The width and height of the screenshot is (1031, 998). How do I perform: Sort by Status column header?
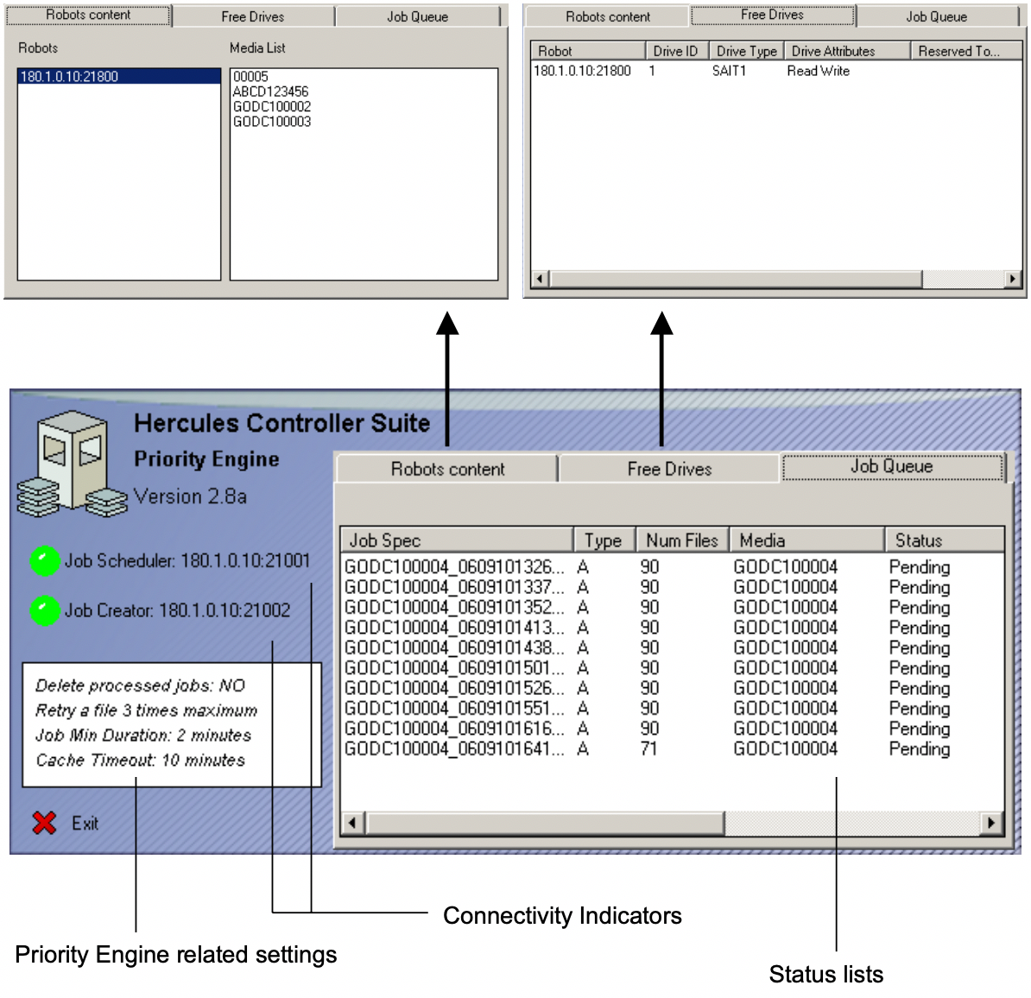(944, 540)
